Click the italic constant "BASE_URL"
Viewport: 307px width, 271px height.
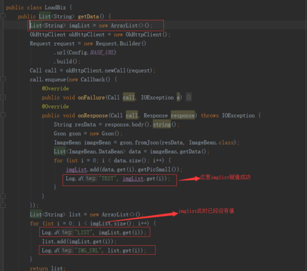point(102,52)
